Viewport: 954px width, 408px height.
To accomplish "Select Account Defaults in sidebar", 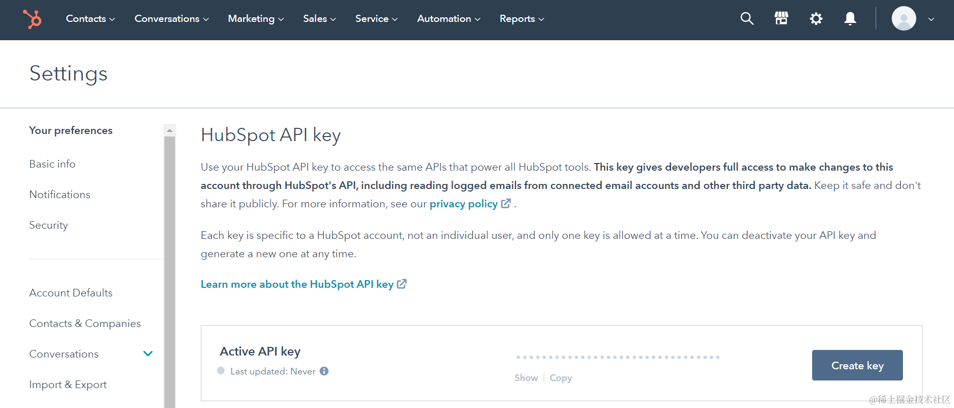I will pyautogui.click(x=71, y=293).
